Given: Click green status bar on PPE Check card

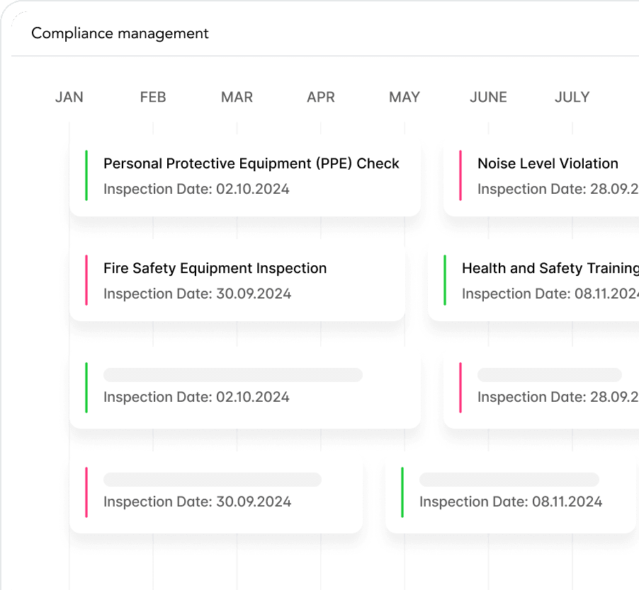Looking at the screenshot, I should pos(86,175).
